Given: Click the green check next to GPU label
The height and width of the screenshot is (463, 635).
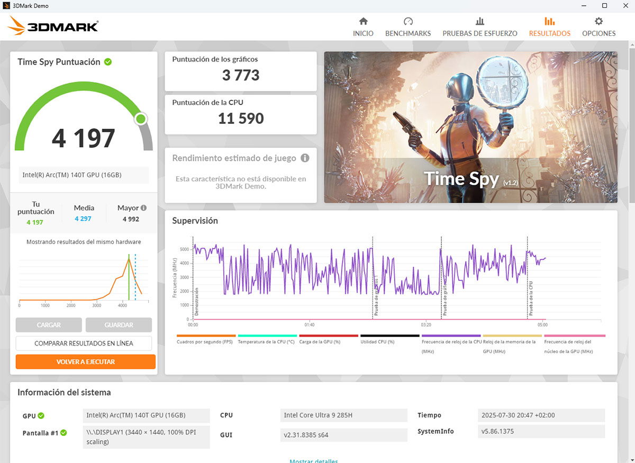Looking at the screenshot, I should (x=41, y=415).
